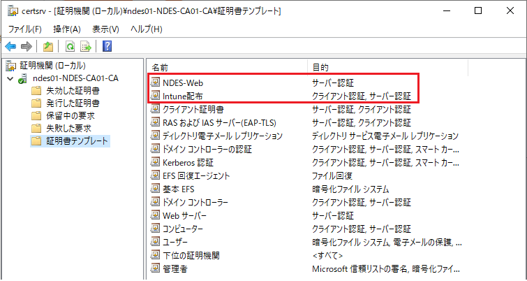527x281 pixels.
Task: Click the Up one level folder icon
Action: click(x=48, y=46)
